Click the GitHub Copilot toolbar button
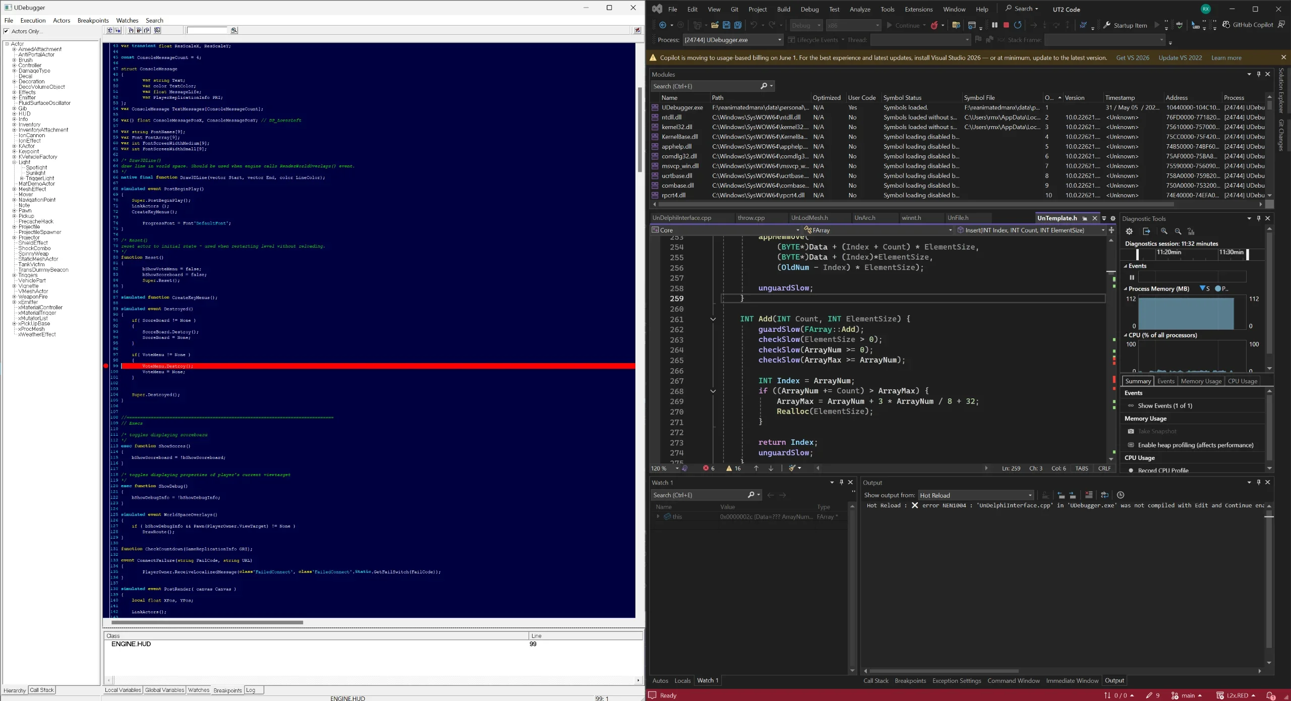 coord(1248,25)
